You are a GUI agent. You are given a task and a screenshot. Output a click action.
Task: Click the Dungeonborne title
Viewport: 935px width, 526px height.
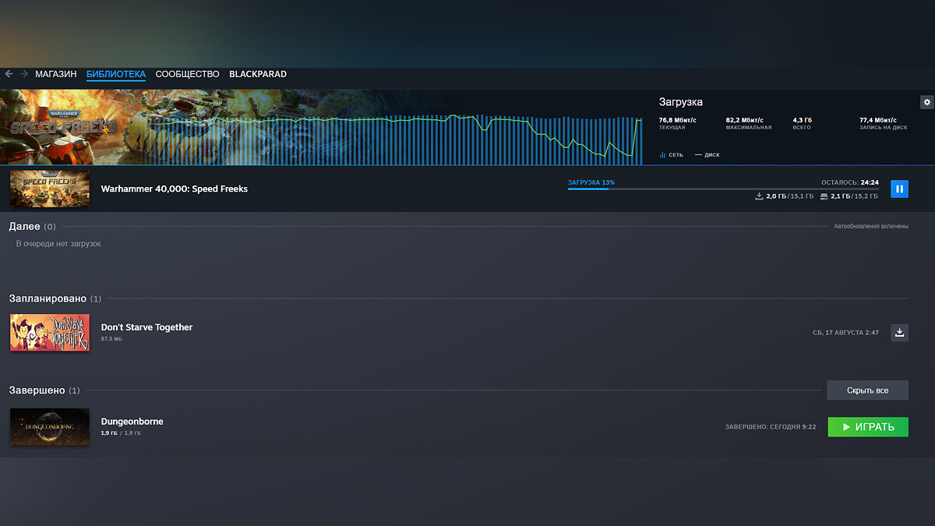click(x=132, y=422)
